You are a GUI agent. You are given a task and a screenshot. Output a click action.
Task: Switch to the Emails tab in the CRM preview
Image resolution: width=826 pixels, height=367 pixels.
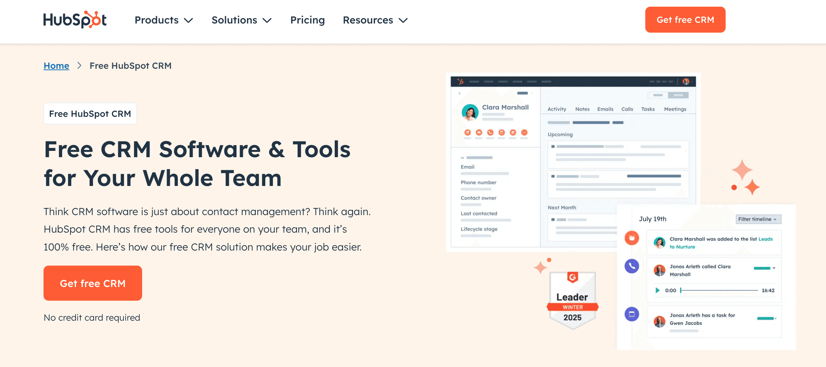point(605,109)
